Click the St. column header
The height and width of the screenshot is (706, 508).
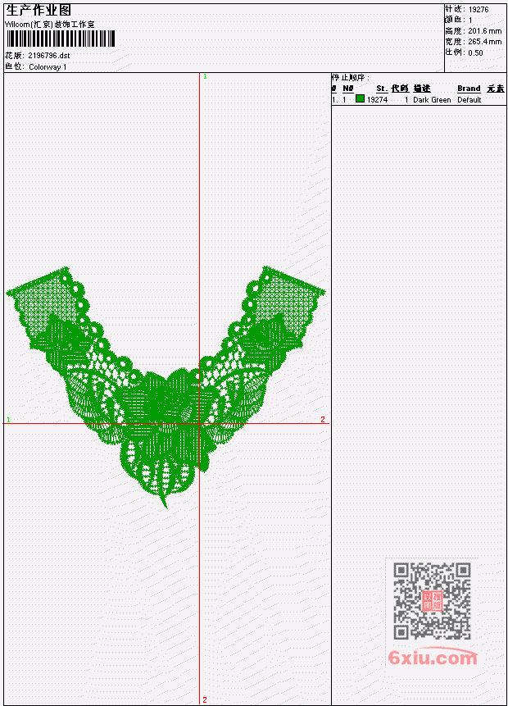pyautogui.click(x=382, y=89)
